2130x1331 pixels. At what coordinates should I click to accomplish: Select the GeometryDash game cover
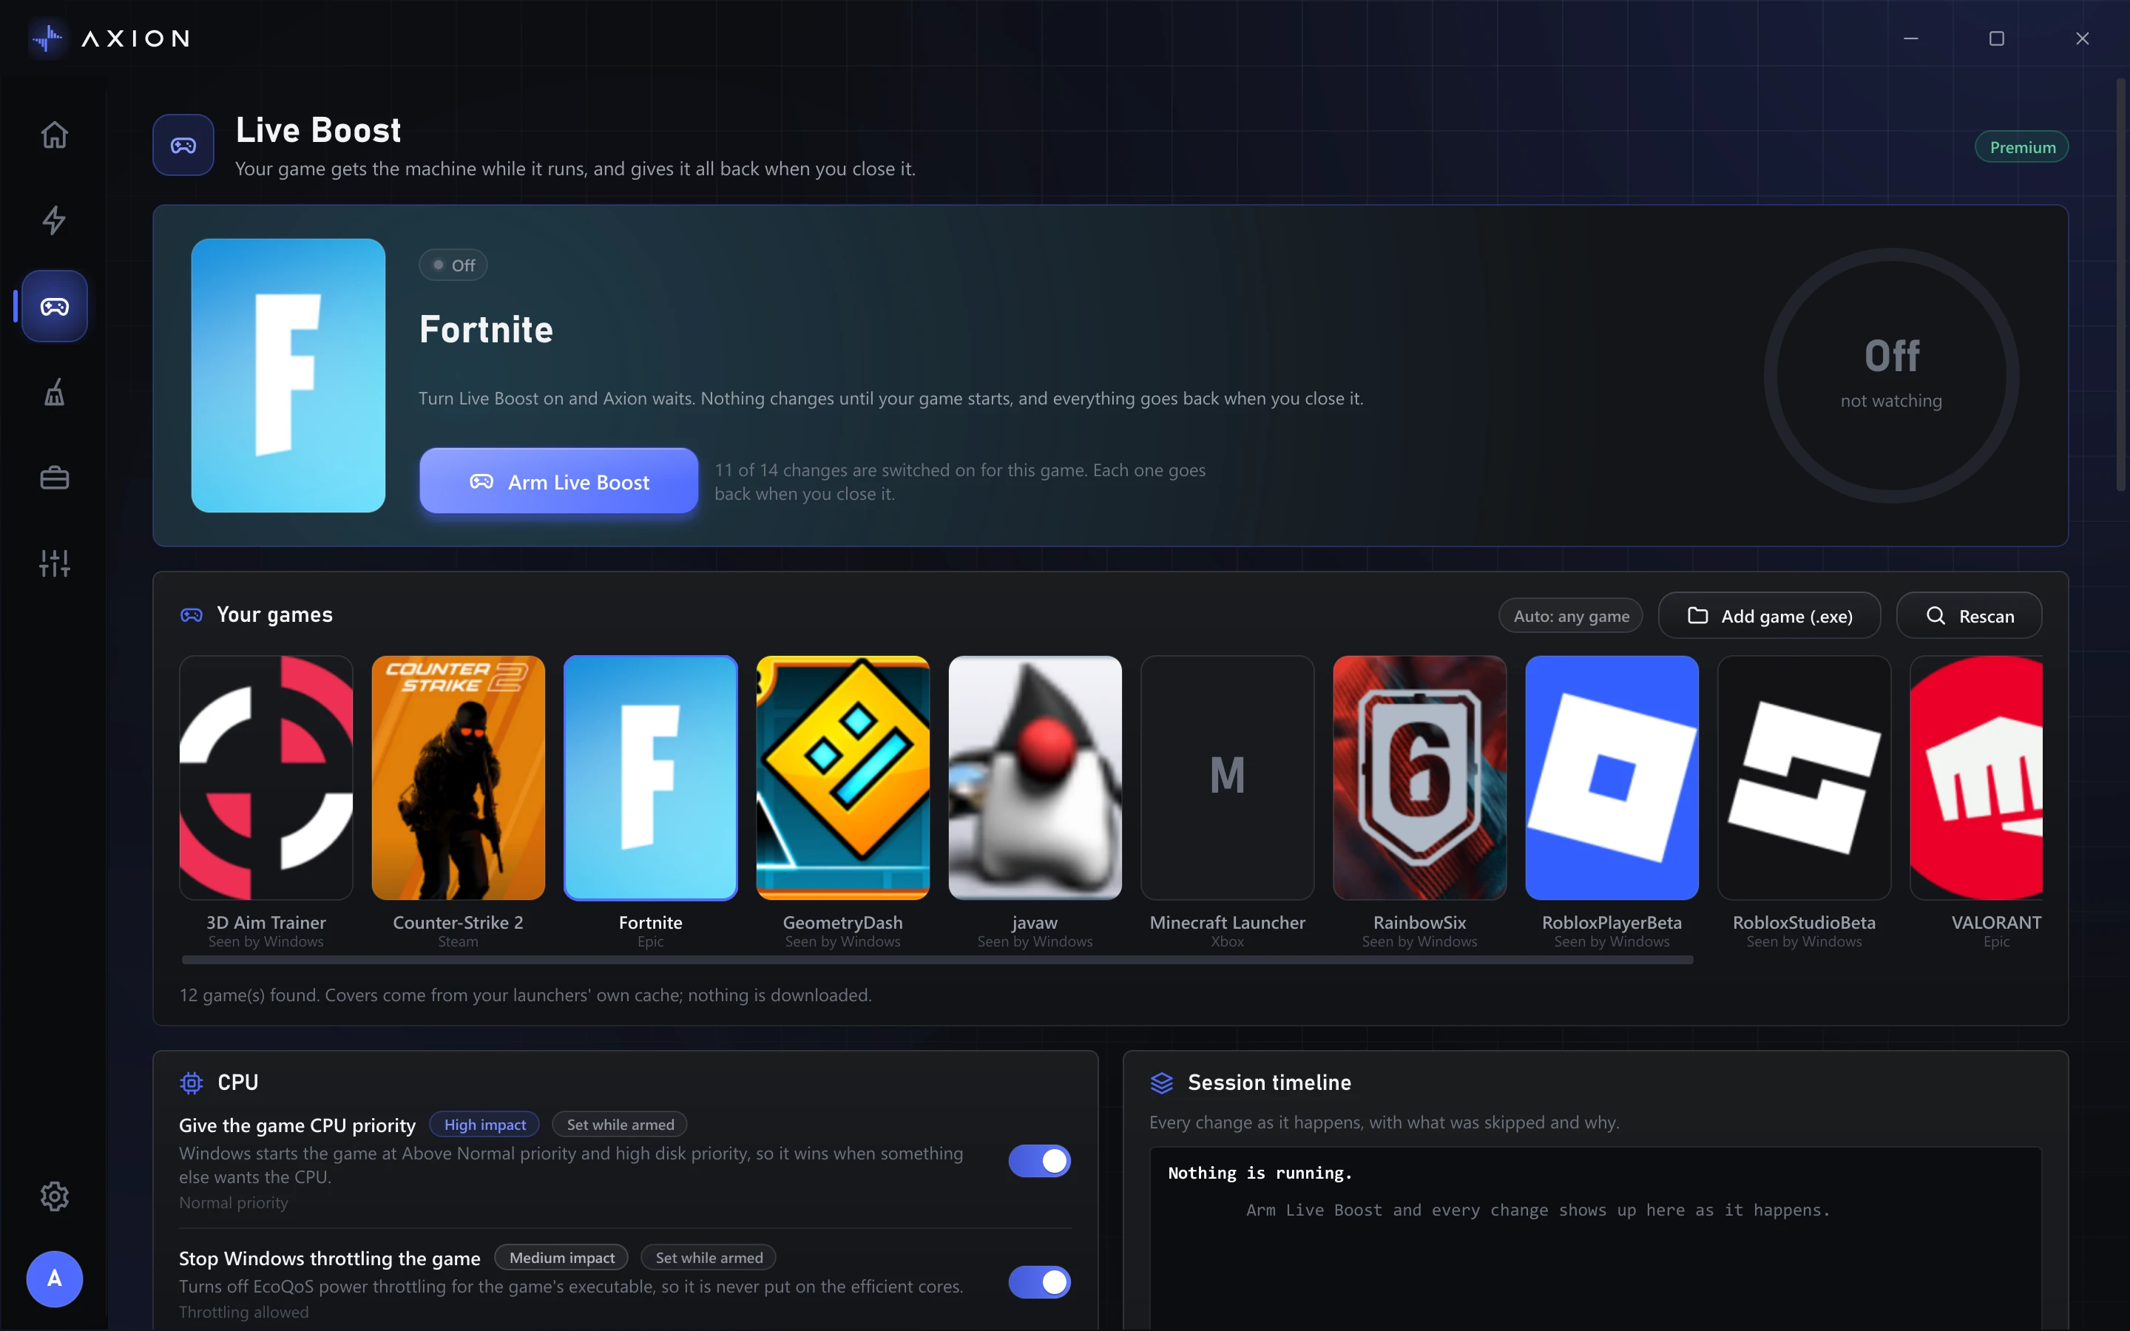pos(843,778)
